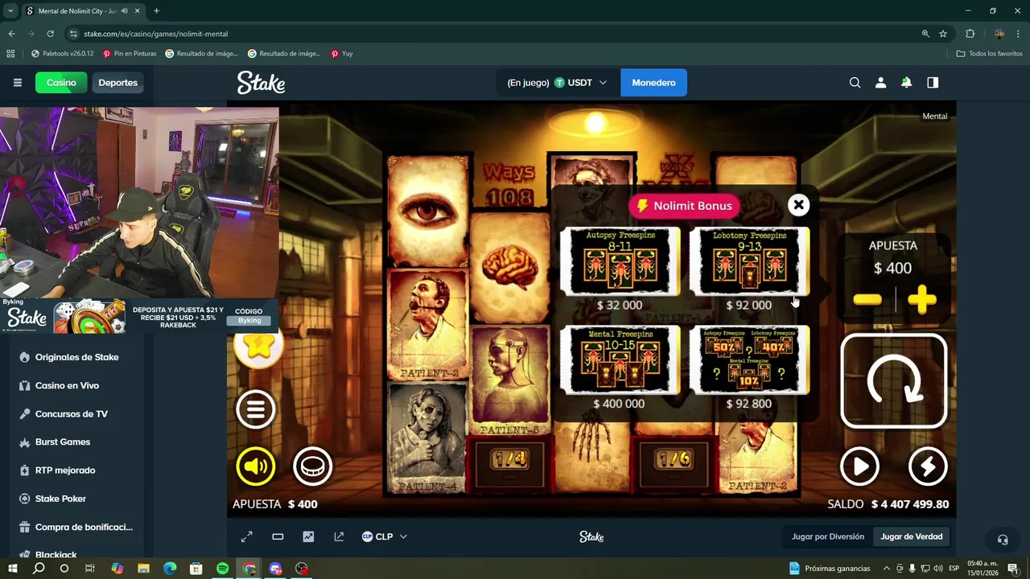This screenshot has height=579, width=1030.
Task: Open the lightning bolt bonus buy button
Action: (x=928, y=466)
